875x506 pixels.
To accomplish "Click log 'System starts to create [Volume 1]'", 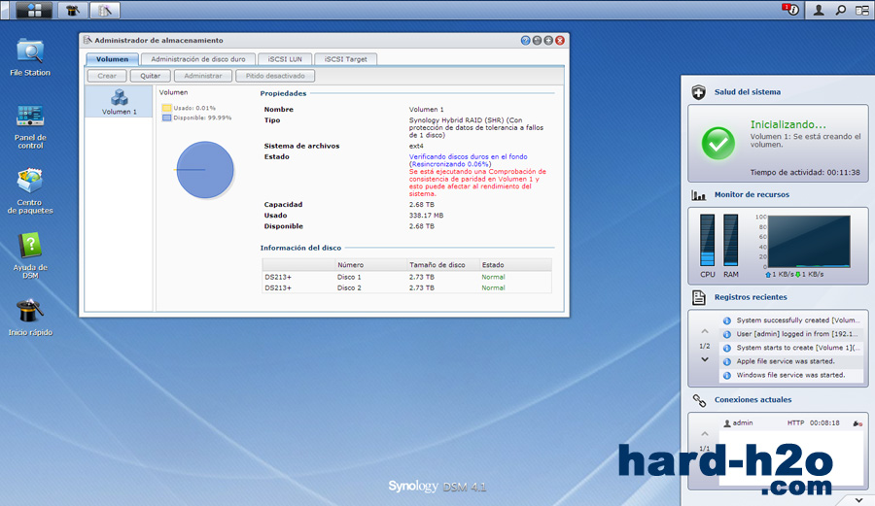I will [x=791, y=348].
